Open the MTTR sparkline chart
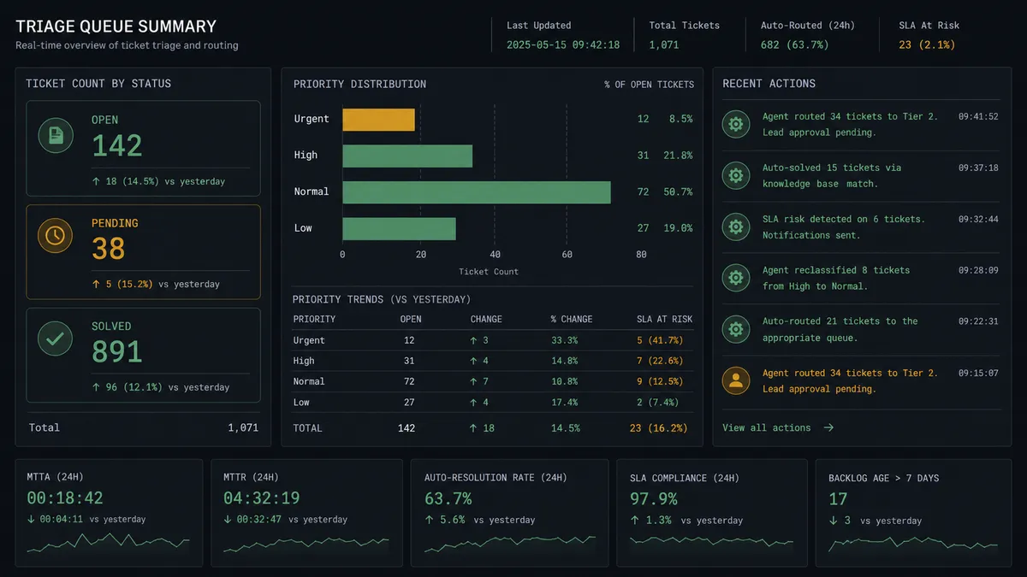 (306, 544)
